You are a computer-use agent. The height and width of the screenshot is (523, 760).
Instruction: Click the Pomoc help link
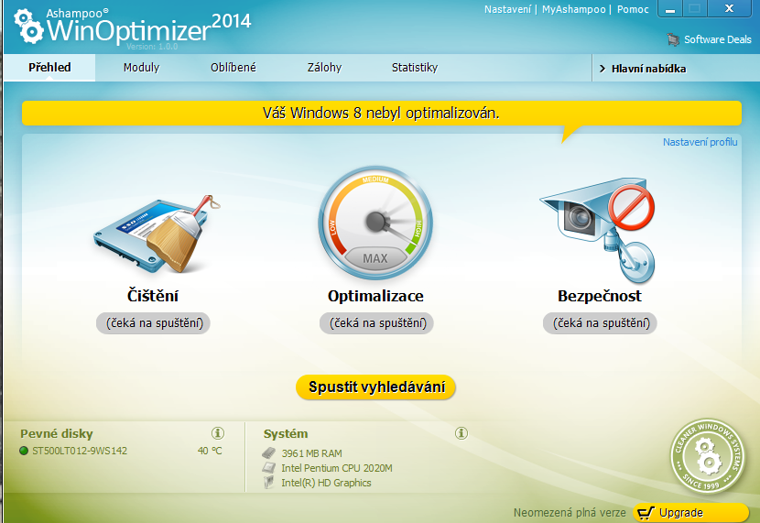tap(633, 9)
